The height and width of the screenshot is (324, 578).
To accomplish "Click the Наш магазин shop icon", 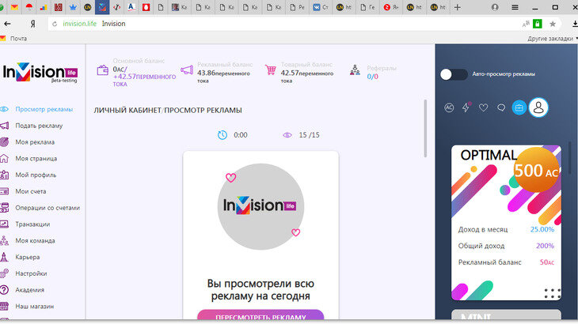I will [x=4, y=306].
